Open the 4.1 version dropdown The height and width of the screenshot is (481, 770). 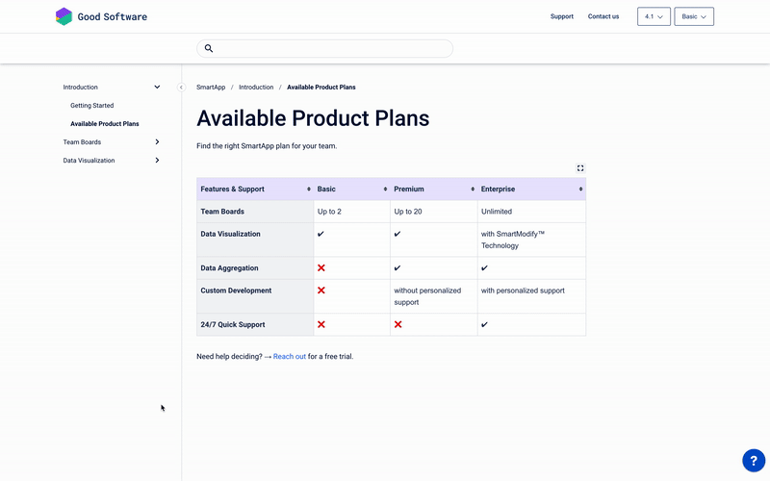click(654, 16)
